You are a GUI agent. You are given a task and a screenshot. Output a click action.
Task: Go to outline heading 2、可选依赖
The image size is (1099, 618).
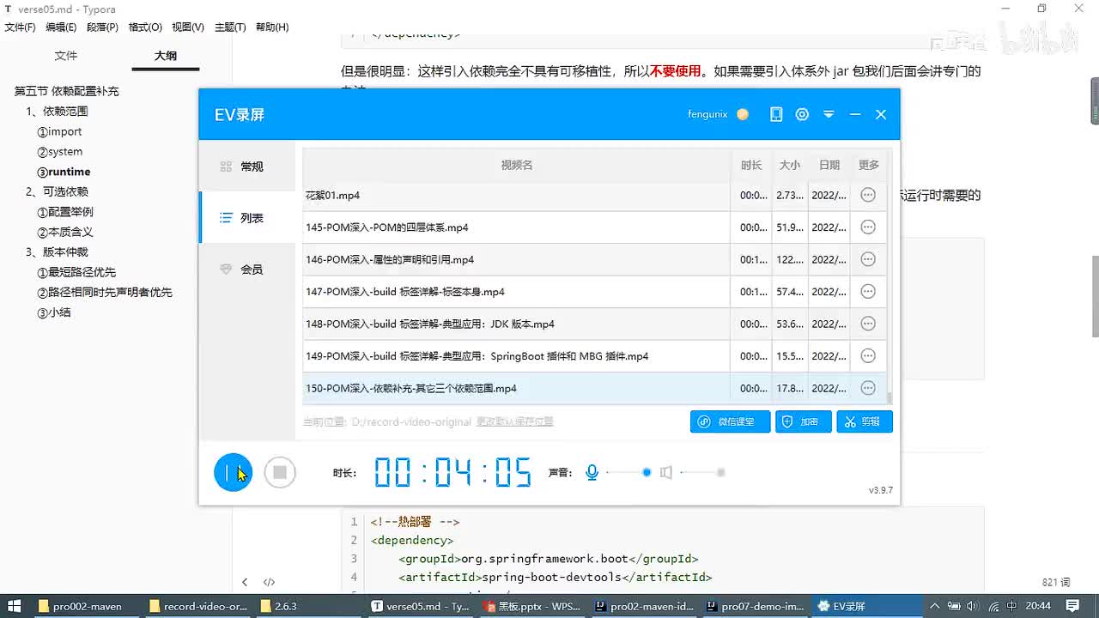click(57, 191)
